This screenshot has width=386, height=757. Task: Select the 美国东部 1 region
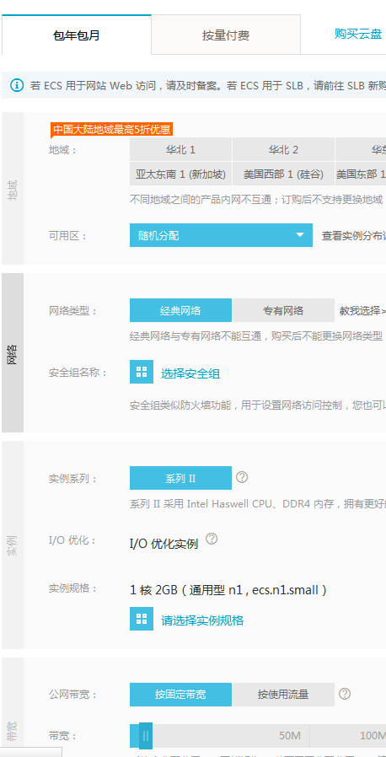[x=361, y=174]
